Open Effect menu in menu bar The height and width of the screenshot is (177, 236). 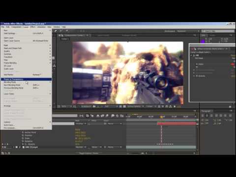tap(32, 27)
